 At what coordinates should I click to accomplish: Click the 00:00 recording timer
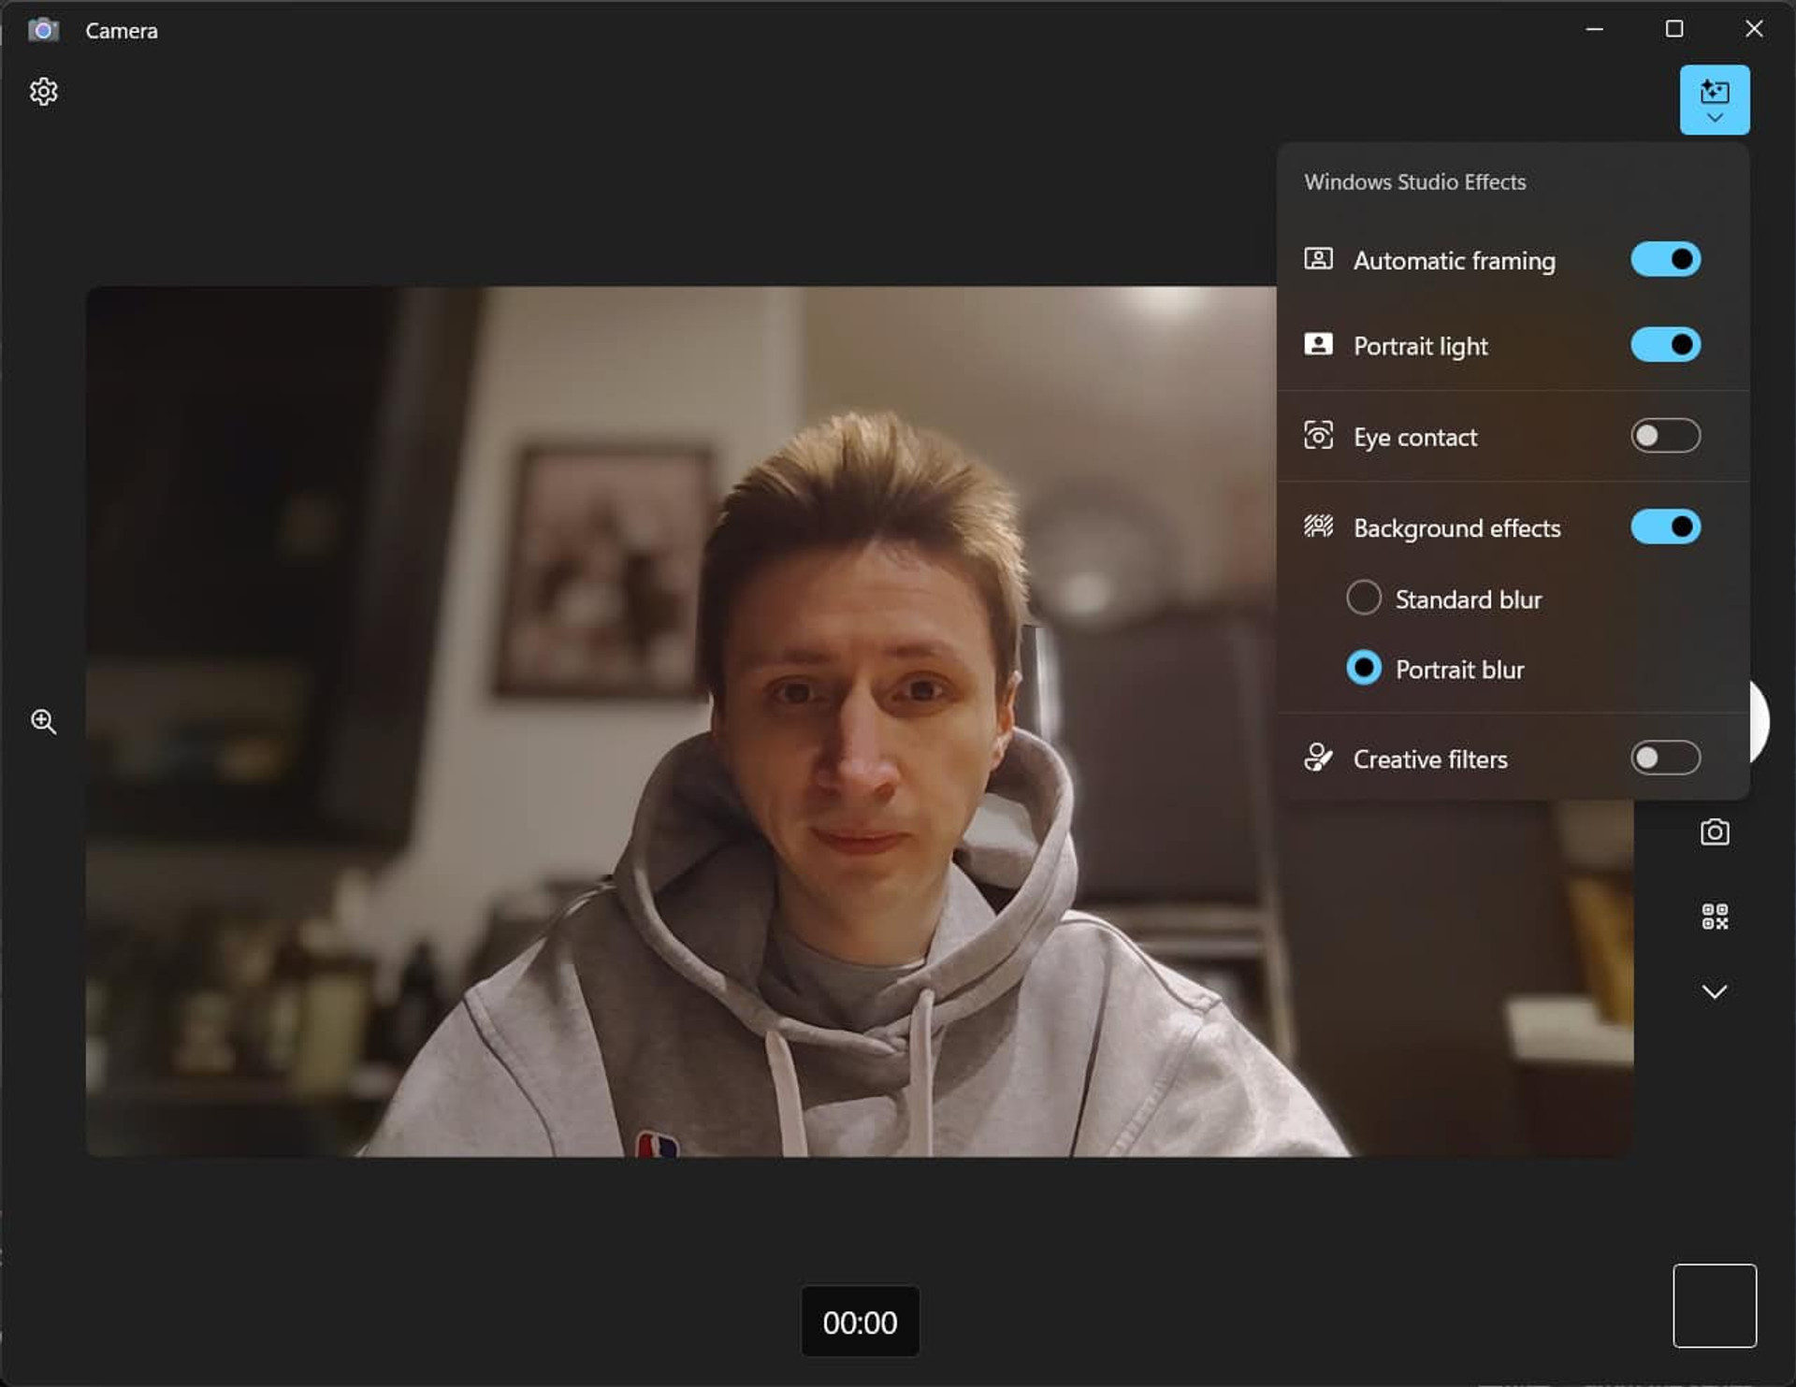pyautogui.click(x=860, y=1322)
